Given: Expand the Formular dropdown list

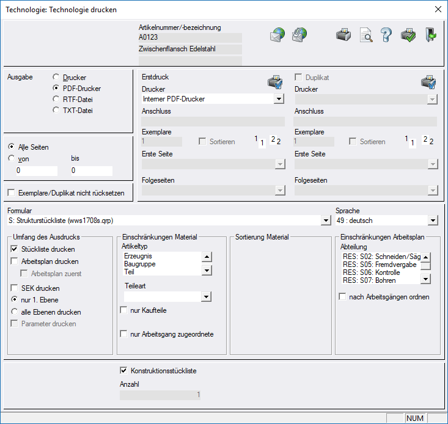Looking at the screenshot, I should click(x=325, y=221).
